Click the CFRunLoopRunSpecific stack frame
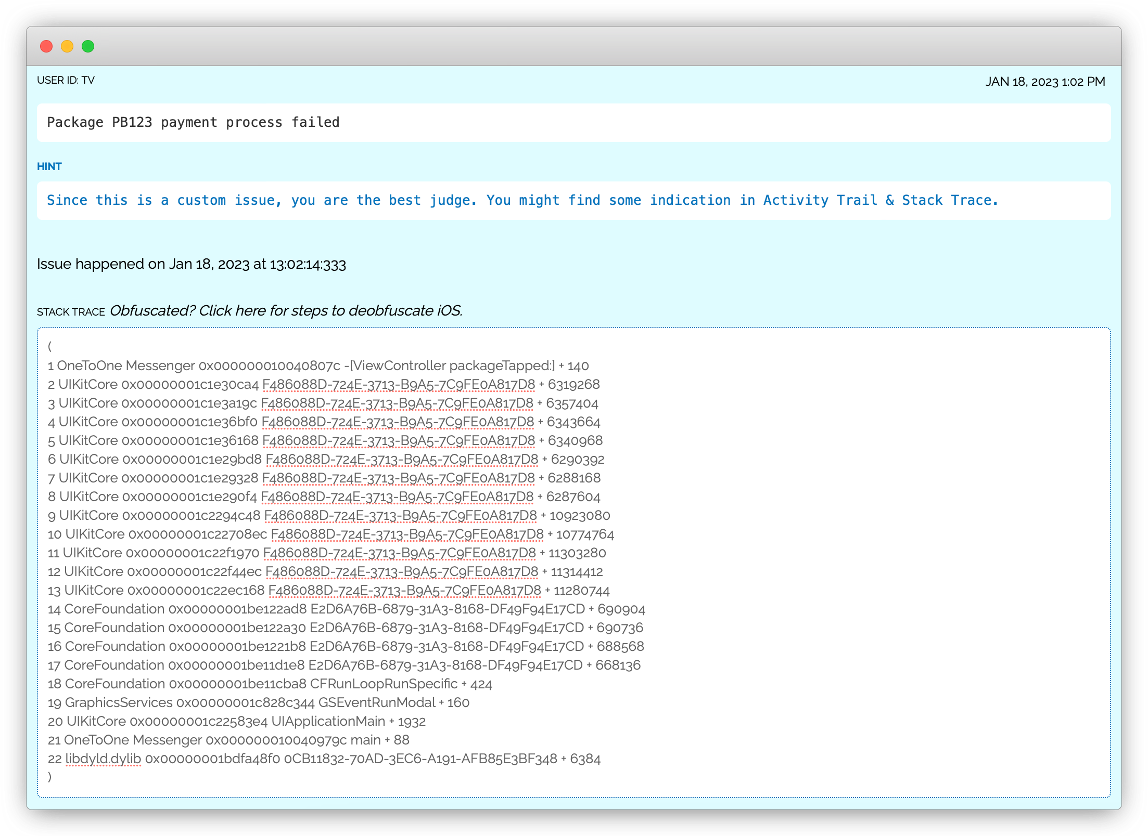This screenshot has width=1148, height=836. point(270,684)
